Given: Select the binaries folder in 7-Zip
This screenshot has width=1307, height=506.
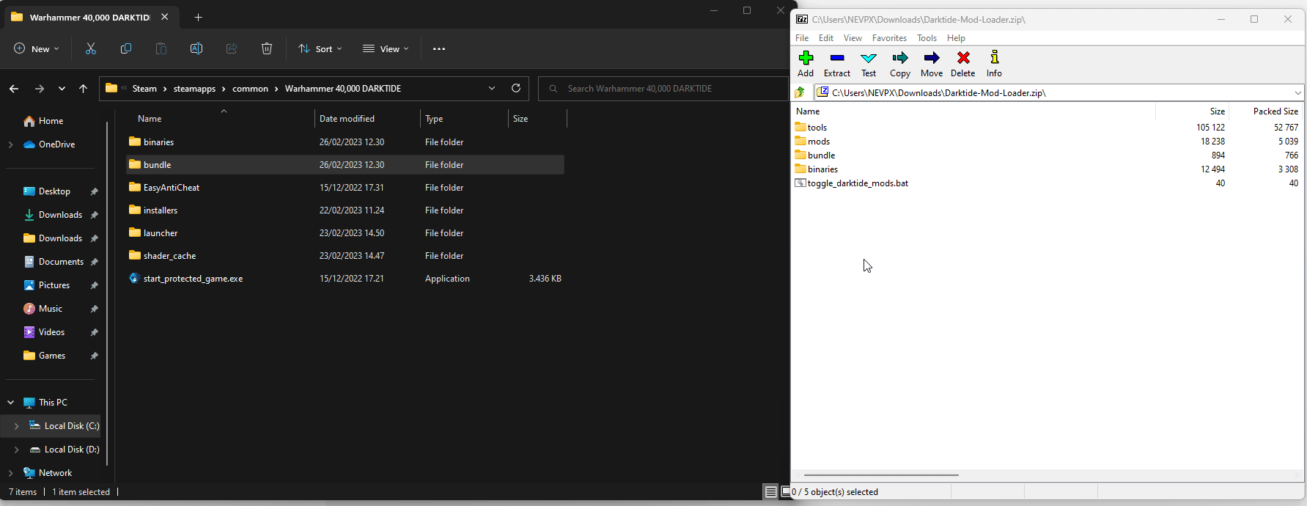Looking at the screenshot, I should (817, 169).
